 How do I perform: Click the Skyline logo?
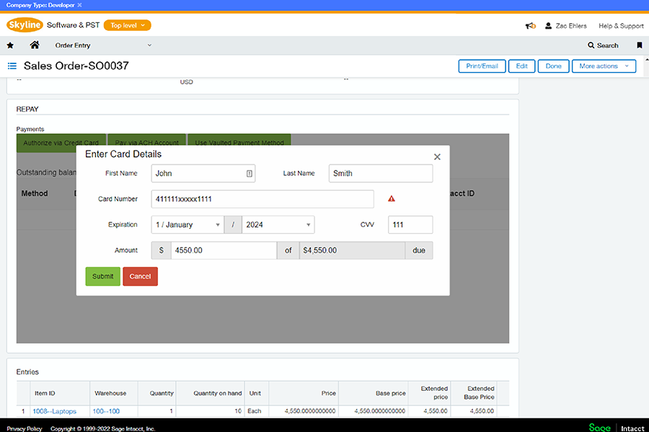(25, 25)
